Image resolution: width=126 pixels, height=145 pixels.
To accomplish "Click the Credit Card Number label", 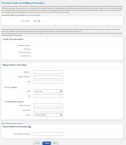I will click(x=24, y=52).
